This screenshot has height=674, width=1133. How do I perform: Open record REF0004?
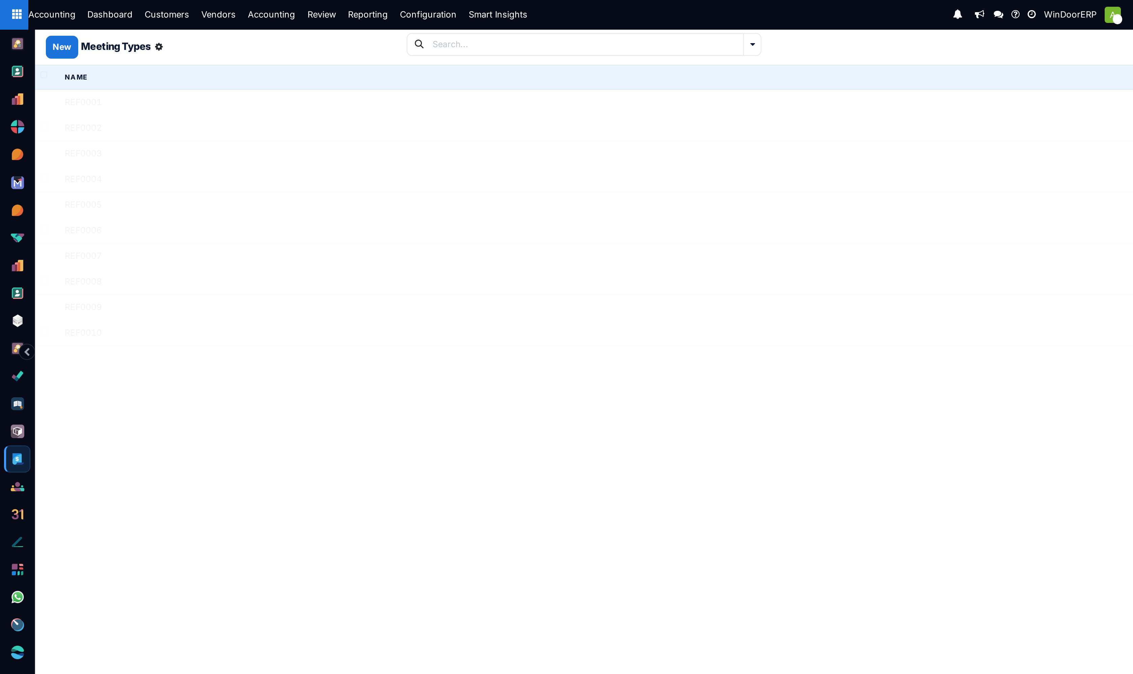[584, 179]
